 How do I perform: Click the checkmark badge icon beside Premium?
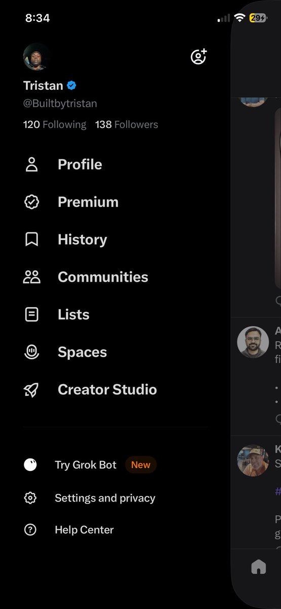pyautogui.click(x=31, y=202)
